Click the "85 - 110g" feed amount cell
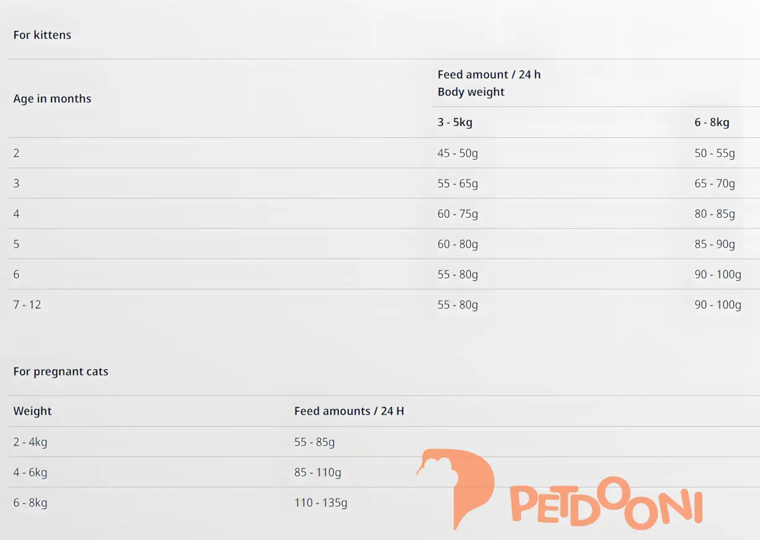 (317, 473)
